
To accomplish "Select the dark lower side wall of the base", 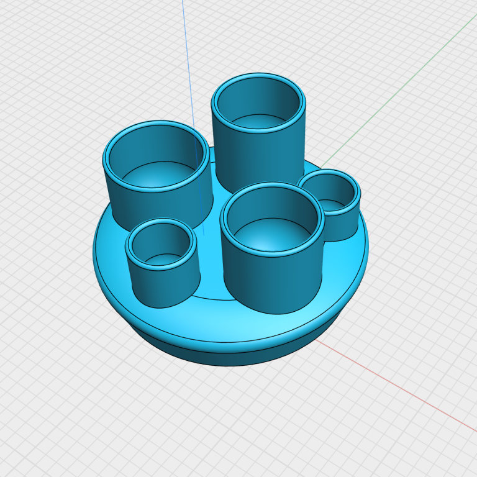I will pos(230,358).
